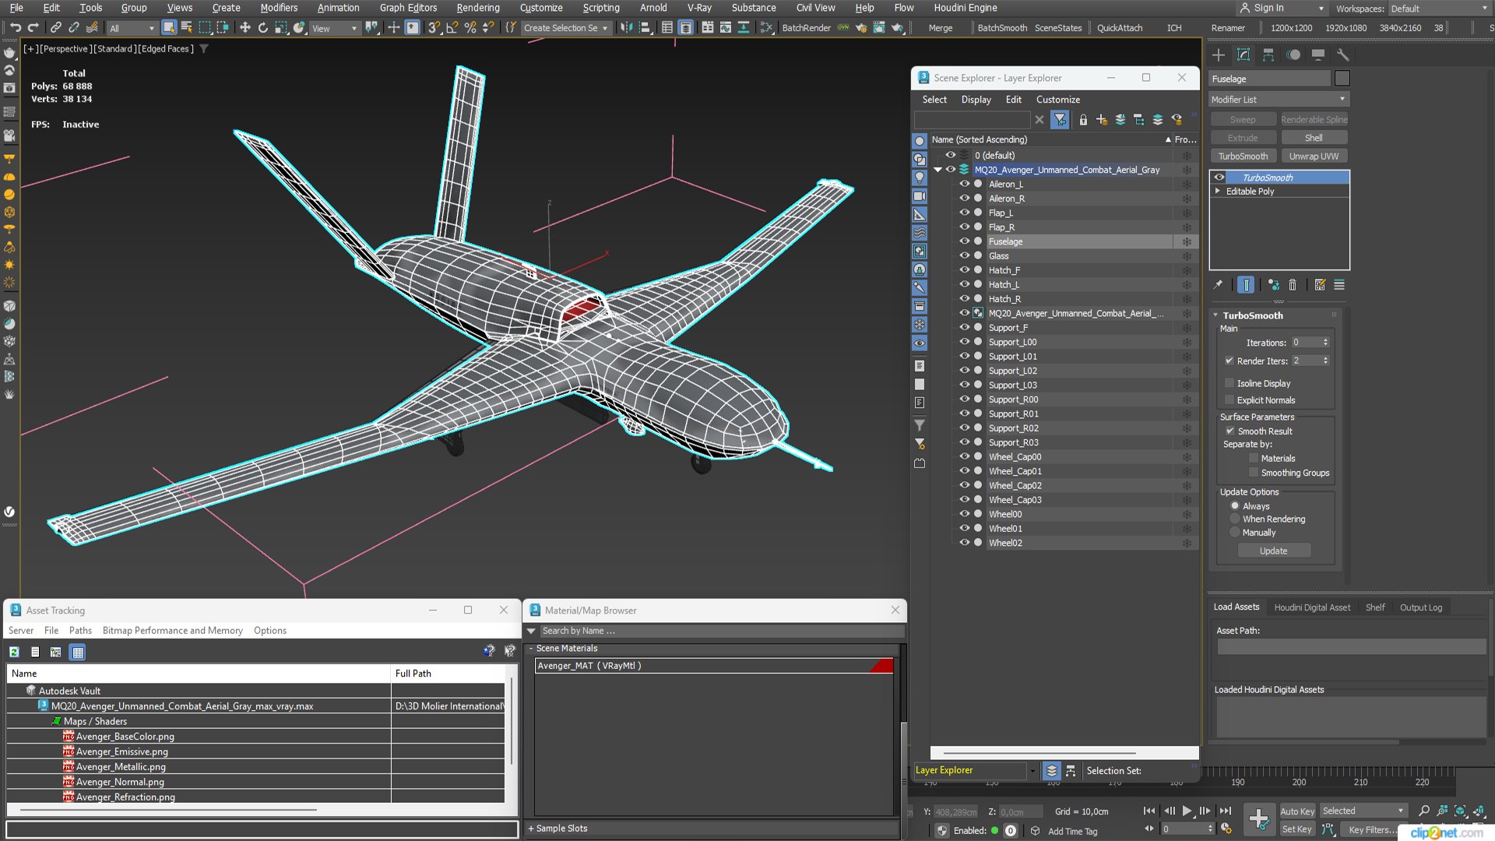Open the Modifier List dropdown
1495x841 pixels.
(1279, 100)
